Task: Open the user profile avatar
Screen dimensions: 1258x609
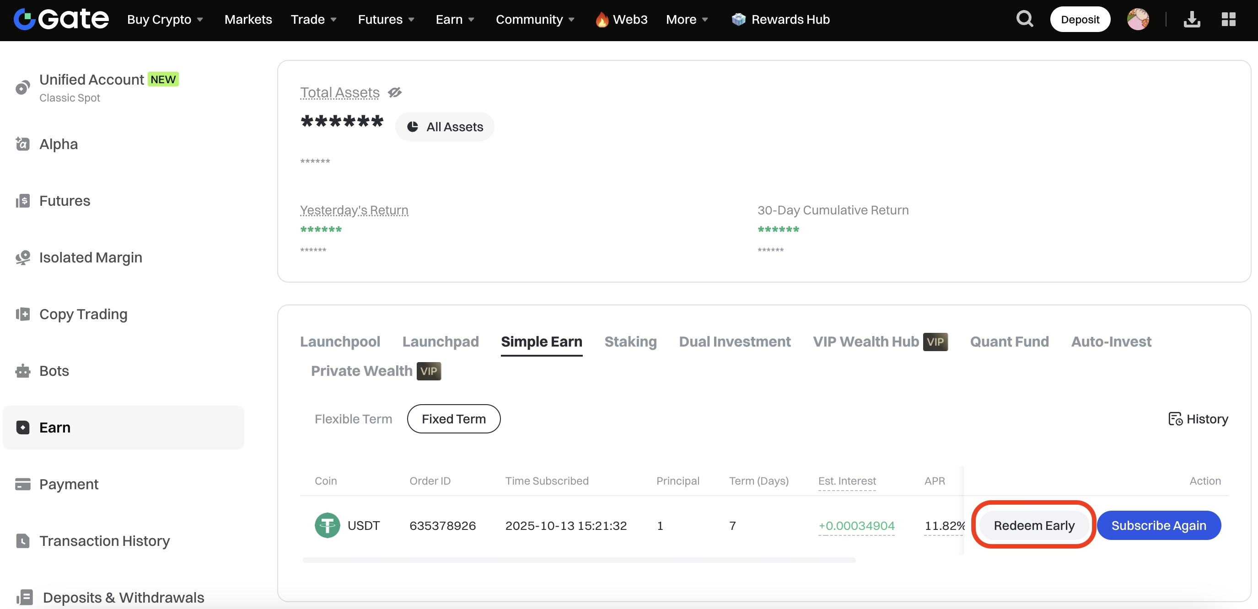Action: pos(1137,20)
